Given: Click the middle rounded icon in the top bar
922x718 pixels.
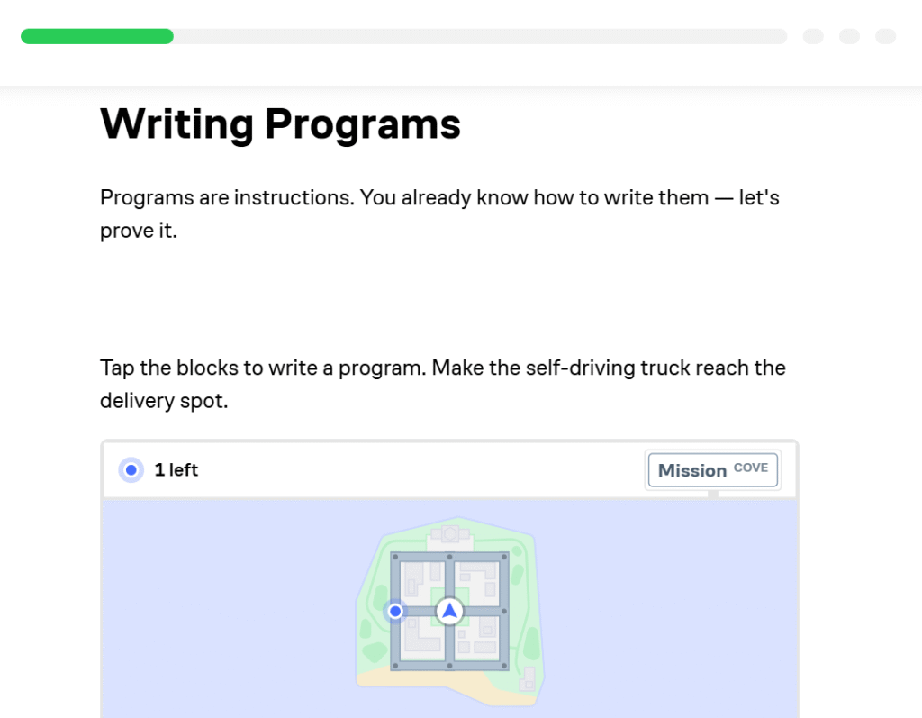Looking at the screenshot, I should click(x=849, y=36).
